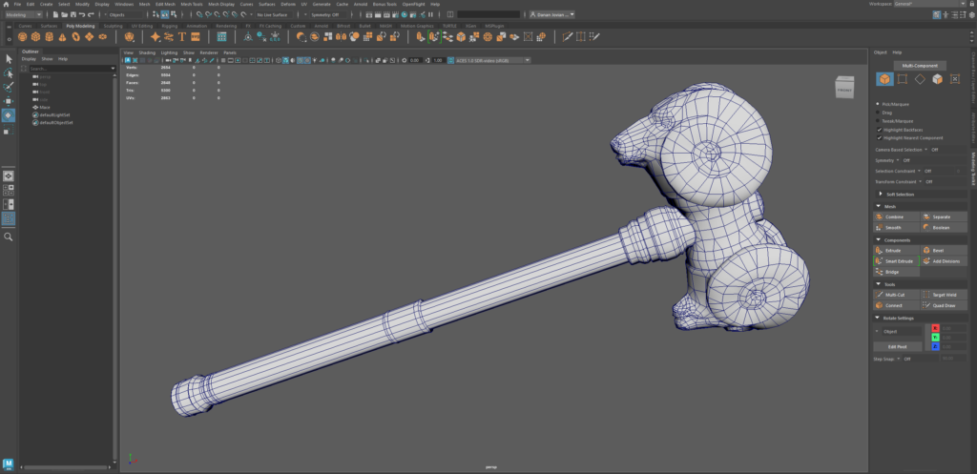Select the Drag radio option

tap(878, 113)
